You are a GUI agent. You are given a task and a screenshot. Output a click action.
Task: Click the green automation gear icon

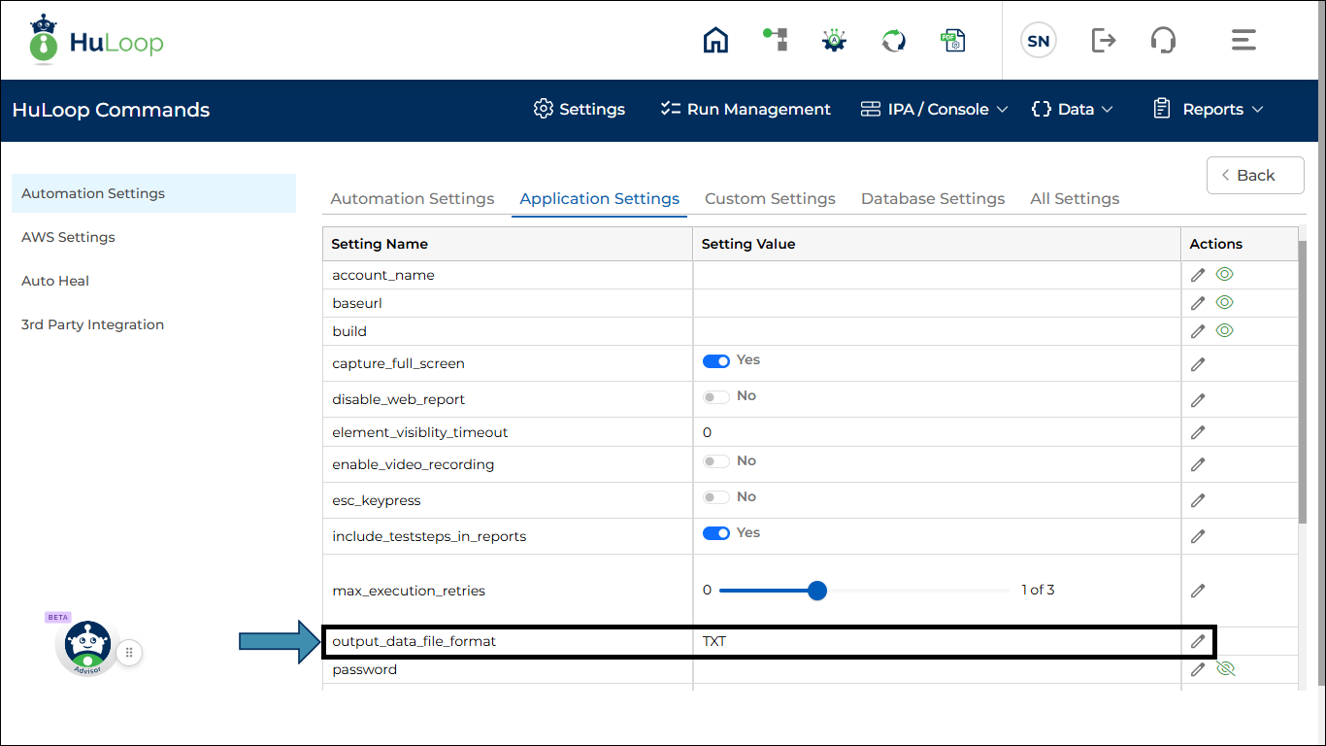[x=834, y=40]
